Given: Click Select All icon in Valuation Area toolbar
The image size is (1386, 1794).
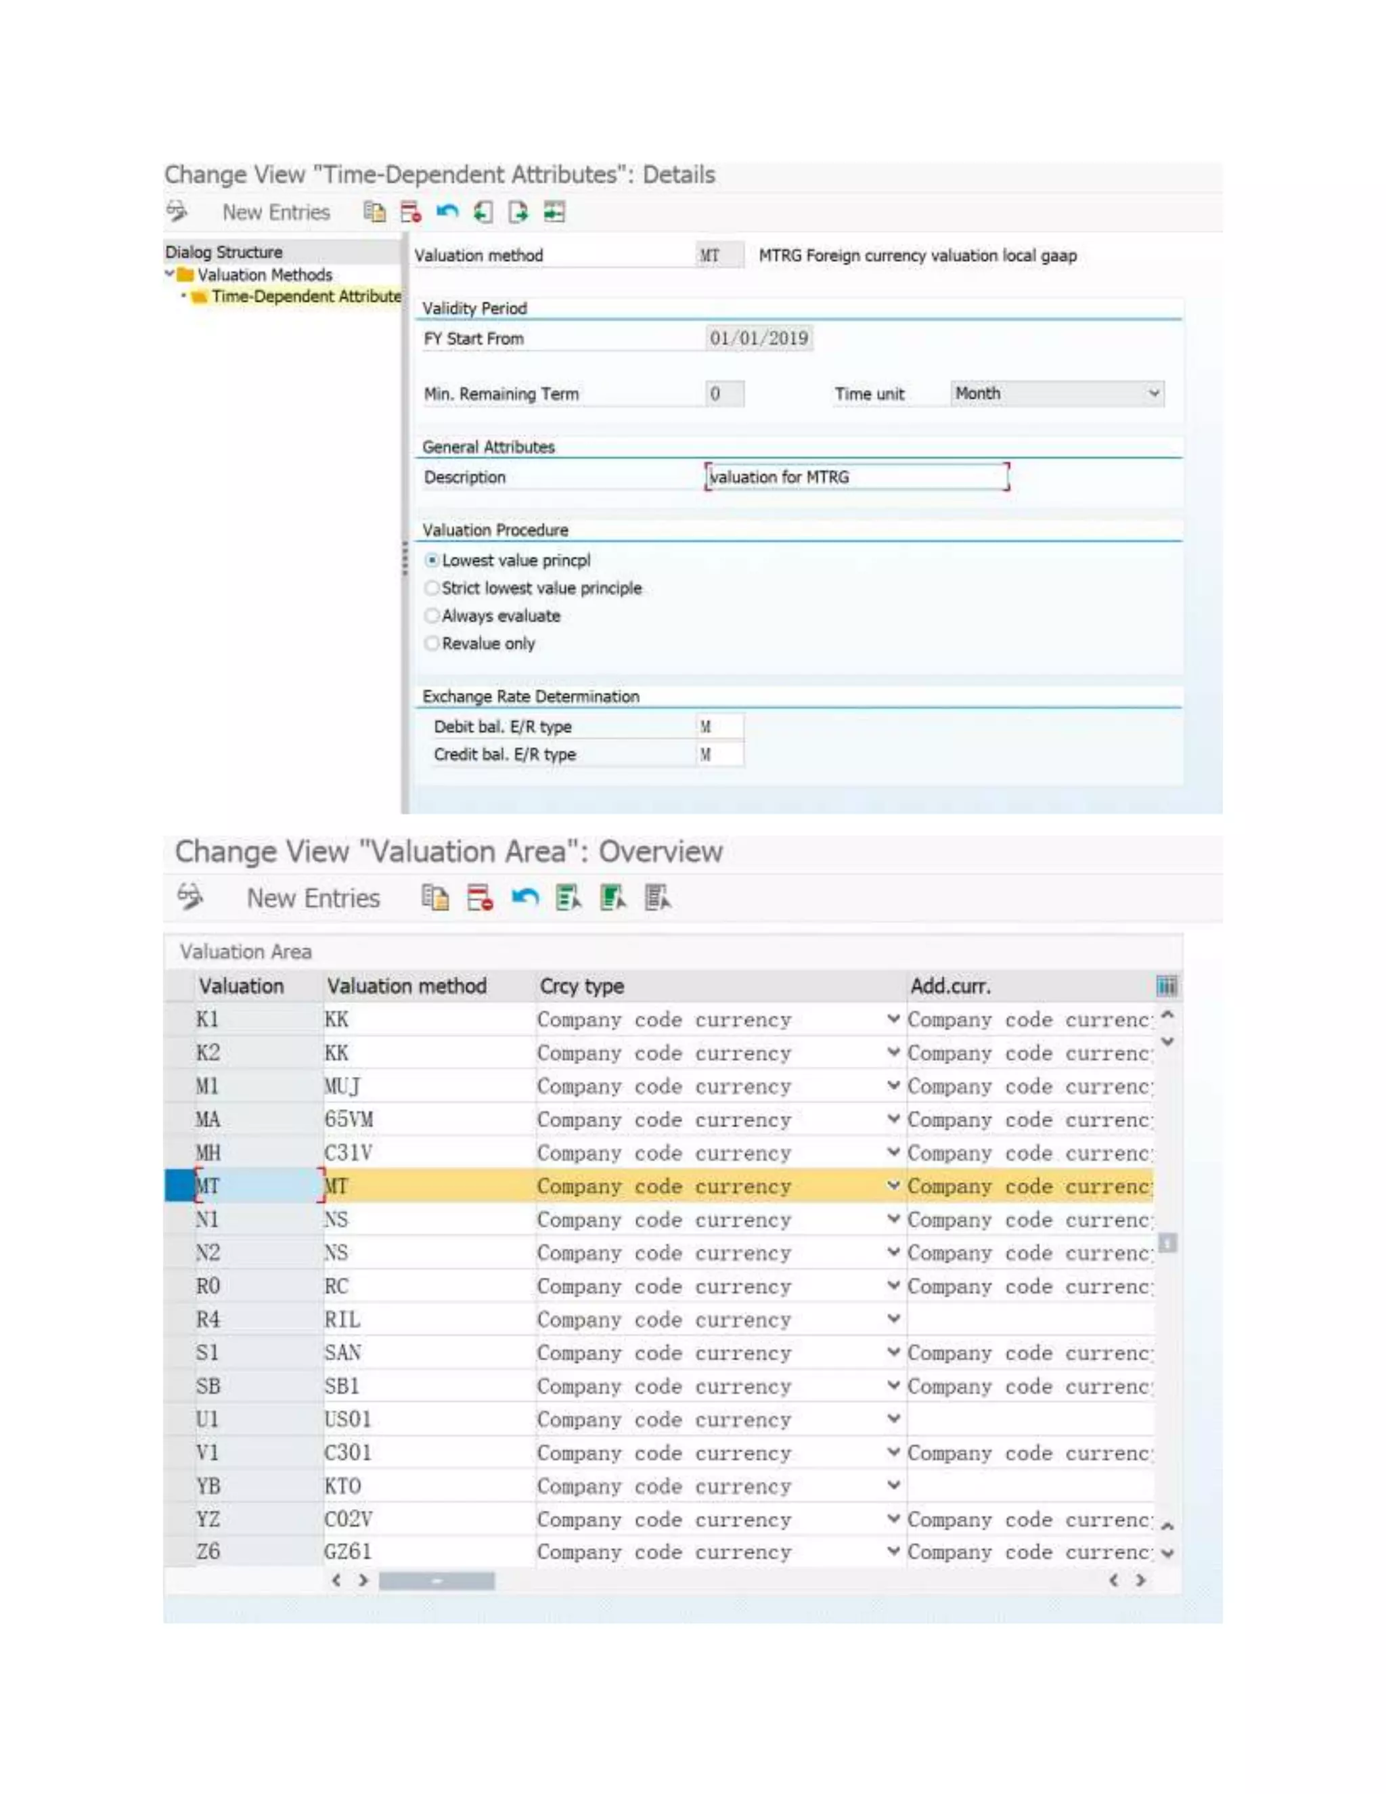Looking at the screenshot, I should [568, 898].
